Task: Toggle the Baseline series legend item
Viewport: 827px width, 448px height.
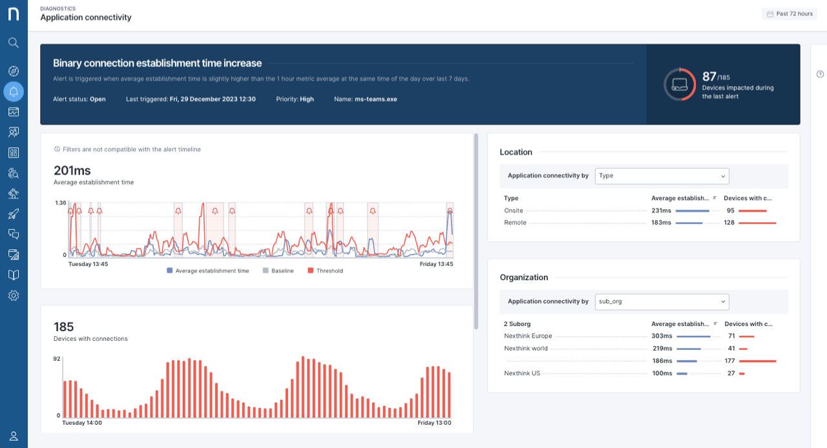Action: pyautogui.click(x=278, y=271)
